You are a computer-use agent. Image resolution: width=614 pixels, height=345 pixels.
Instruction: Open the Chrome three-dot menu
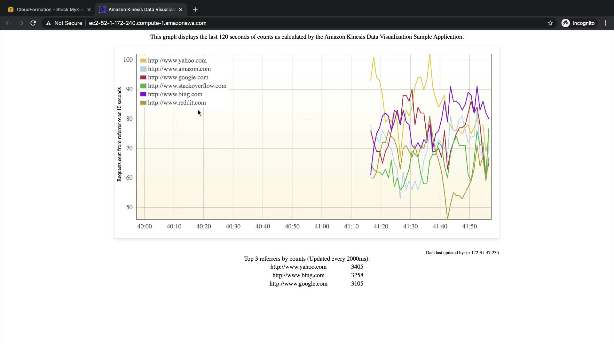[605, 23]
